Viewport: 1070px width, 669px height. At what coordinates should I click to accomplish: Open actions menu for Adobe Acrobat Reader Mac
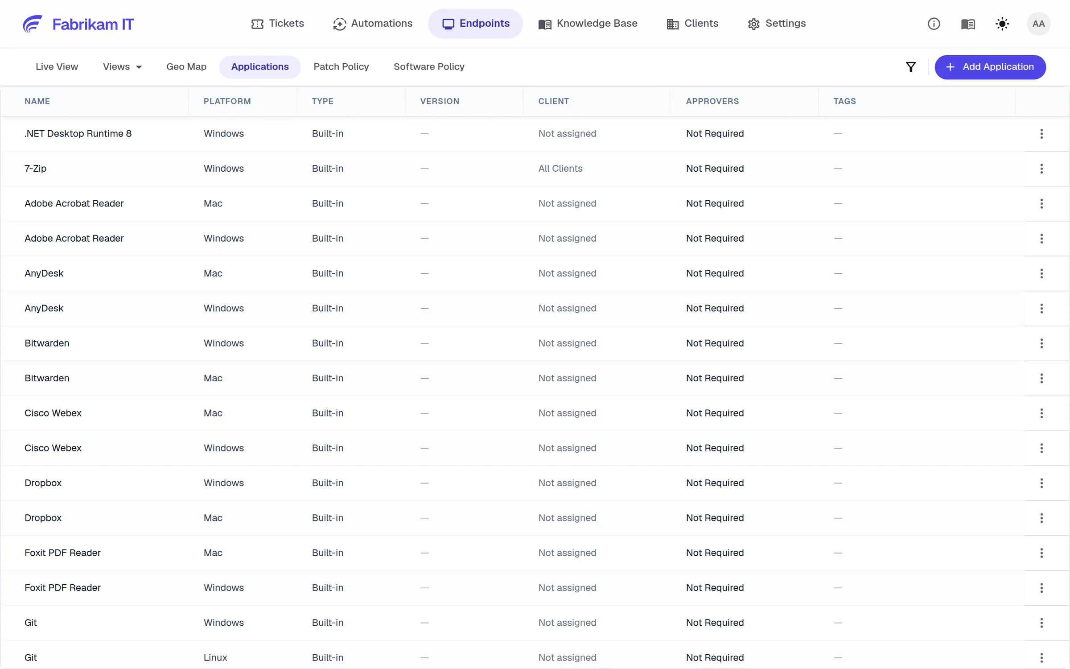tap(1041, 203)
